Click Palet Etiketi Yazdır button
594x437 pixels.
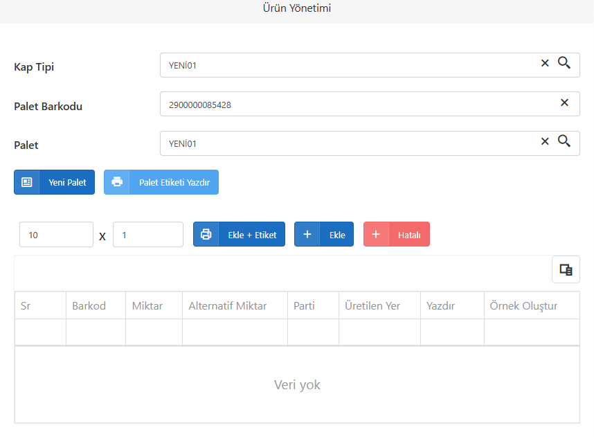(161, 182)
